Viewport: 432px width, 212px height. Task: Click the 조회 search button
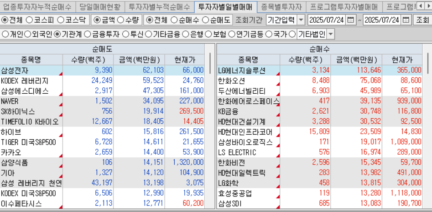[x=422, y=20]
